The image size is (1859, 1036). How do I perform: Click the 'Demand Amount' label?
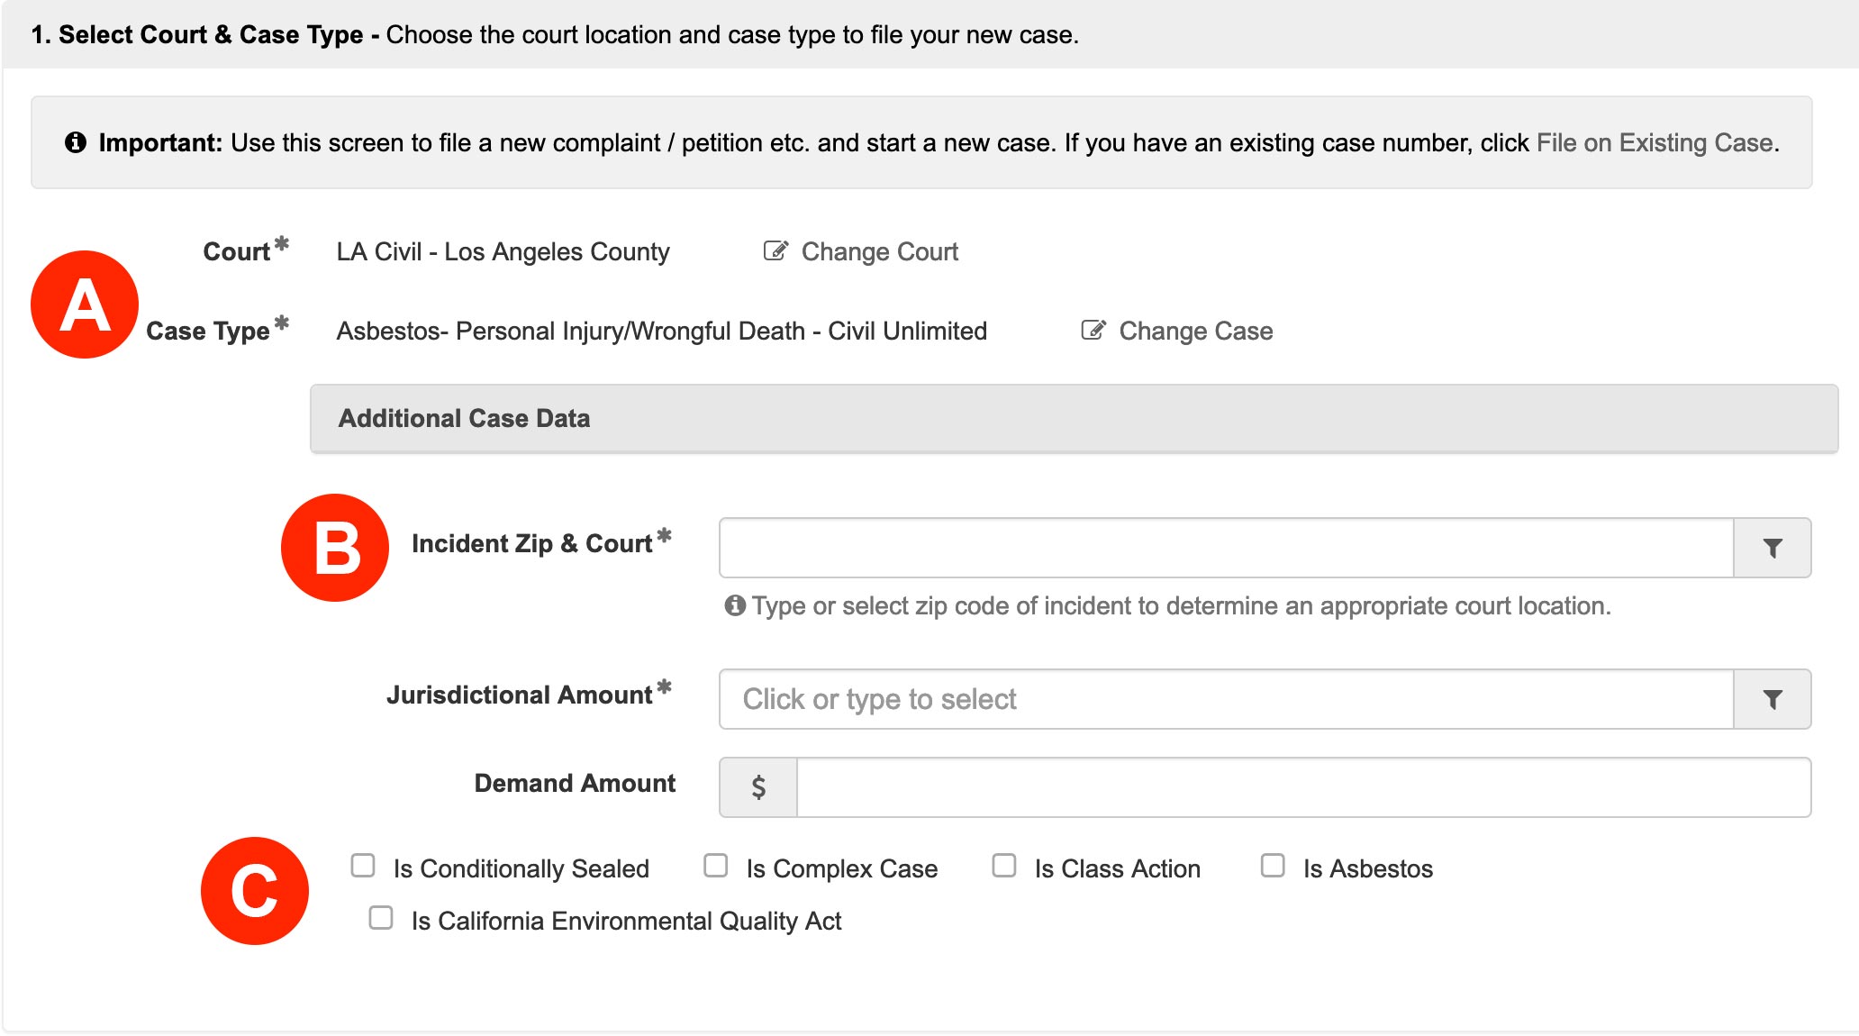[575, 784]
